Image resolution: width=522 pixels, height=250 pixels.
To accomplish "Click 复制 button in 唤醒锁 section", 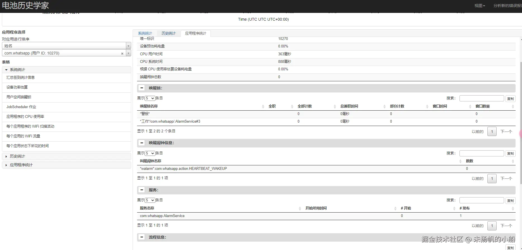I will tap(510, 99).
